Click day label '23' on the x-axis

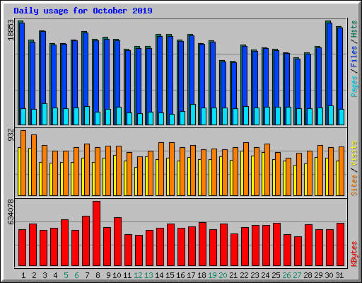click(x=255, y=275)
